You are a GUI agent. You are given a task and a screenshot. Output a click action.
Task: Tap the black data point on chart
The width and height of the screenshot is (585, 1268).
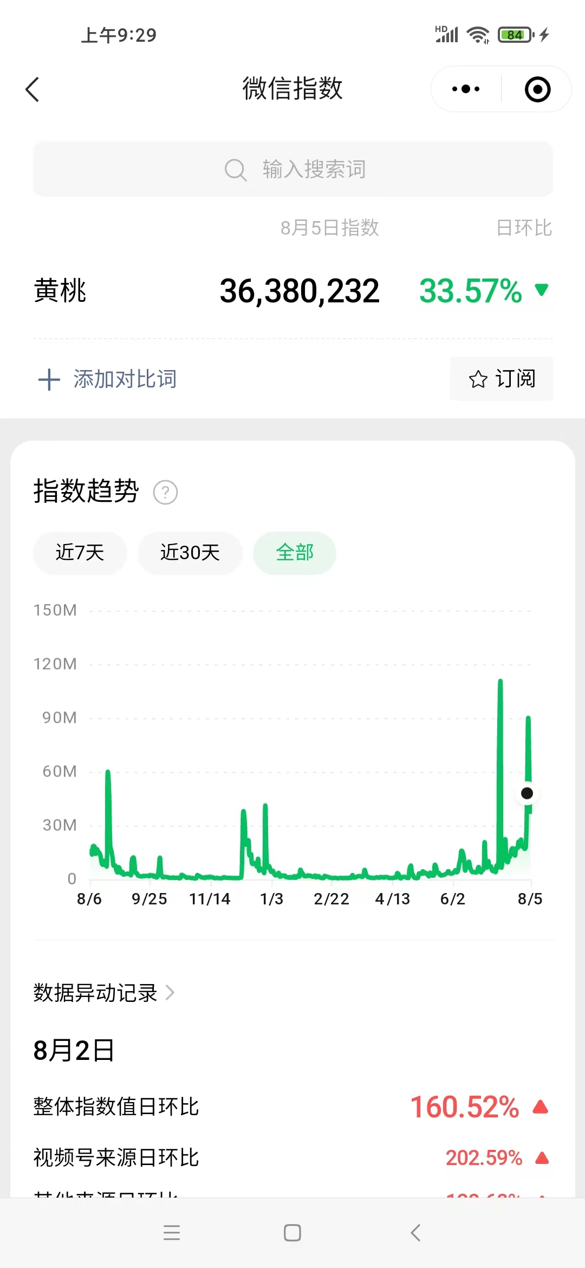(526, 793)
